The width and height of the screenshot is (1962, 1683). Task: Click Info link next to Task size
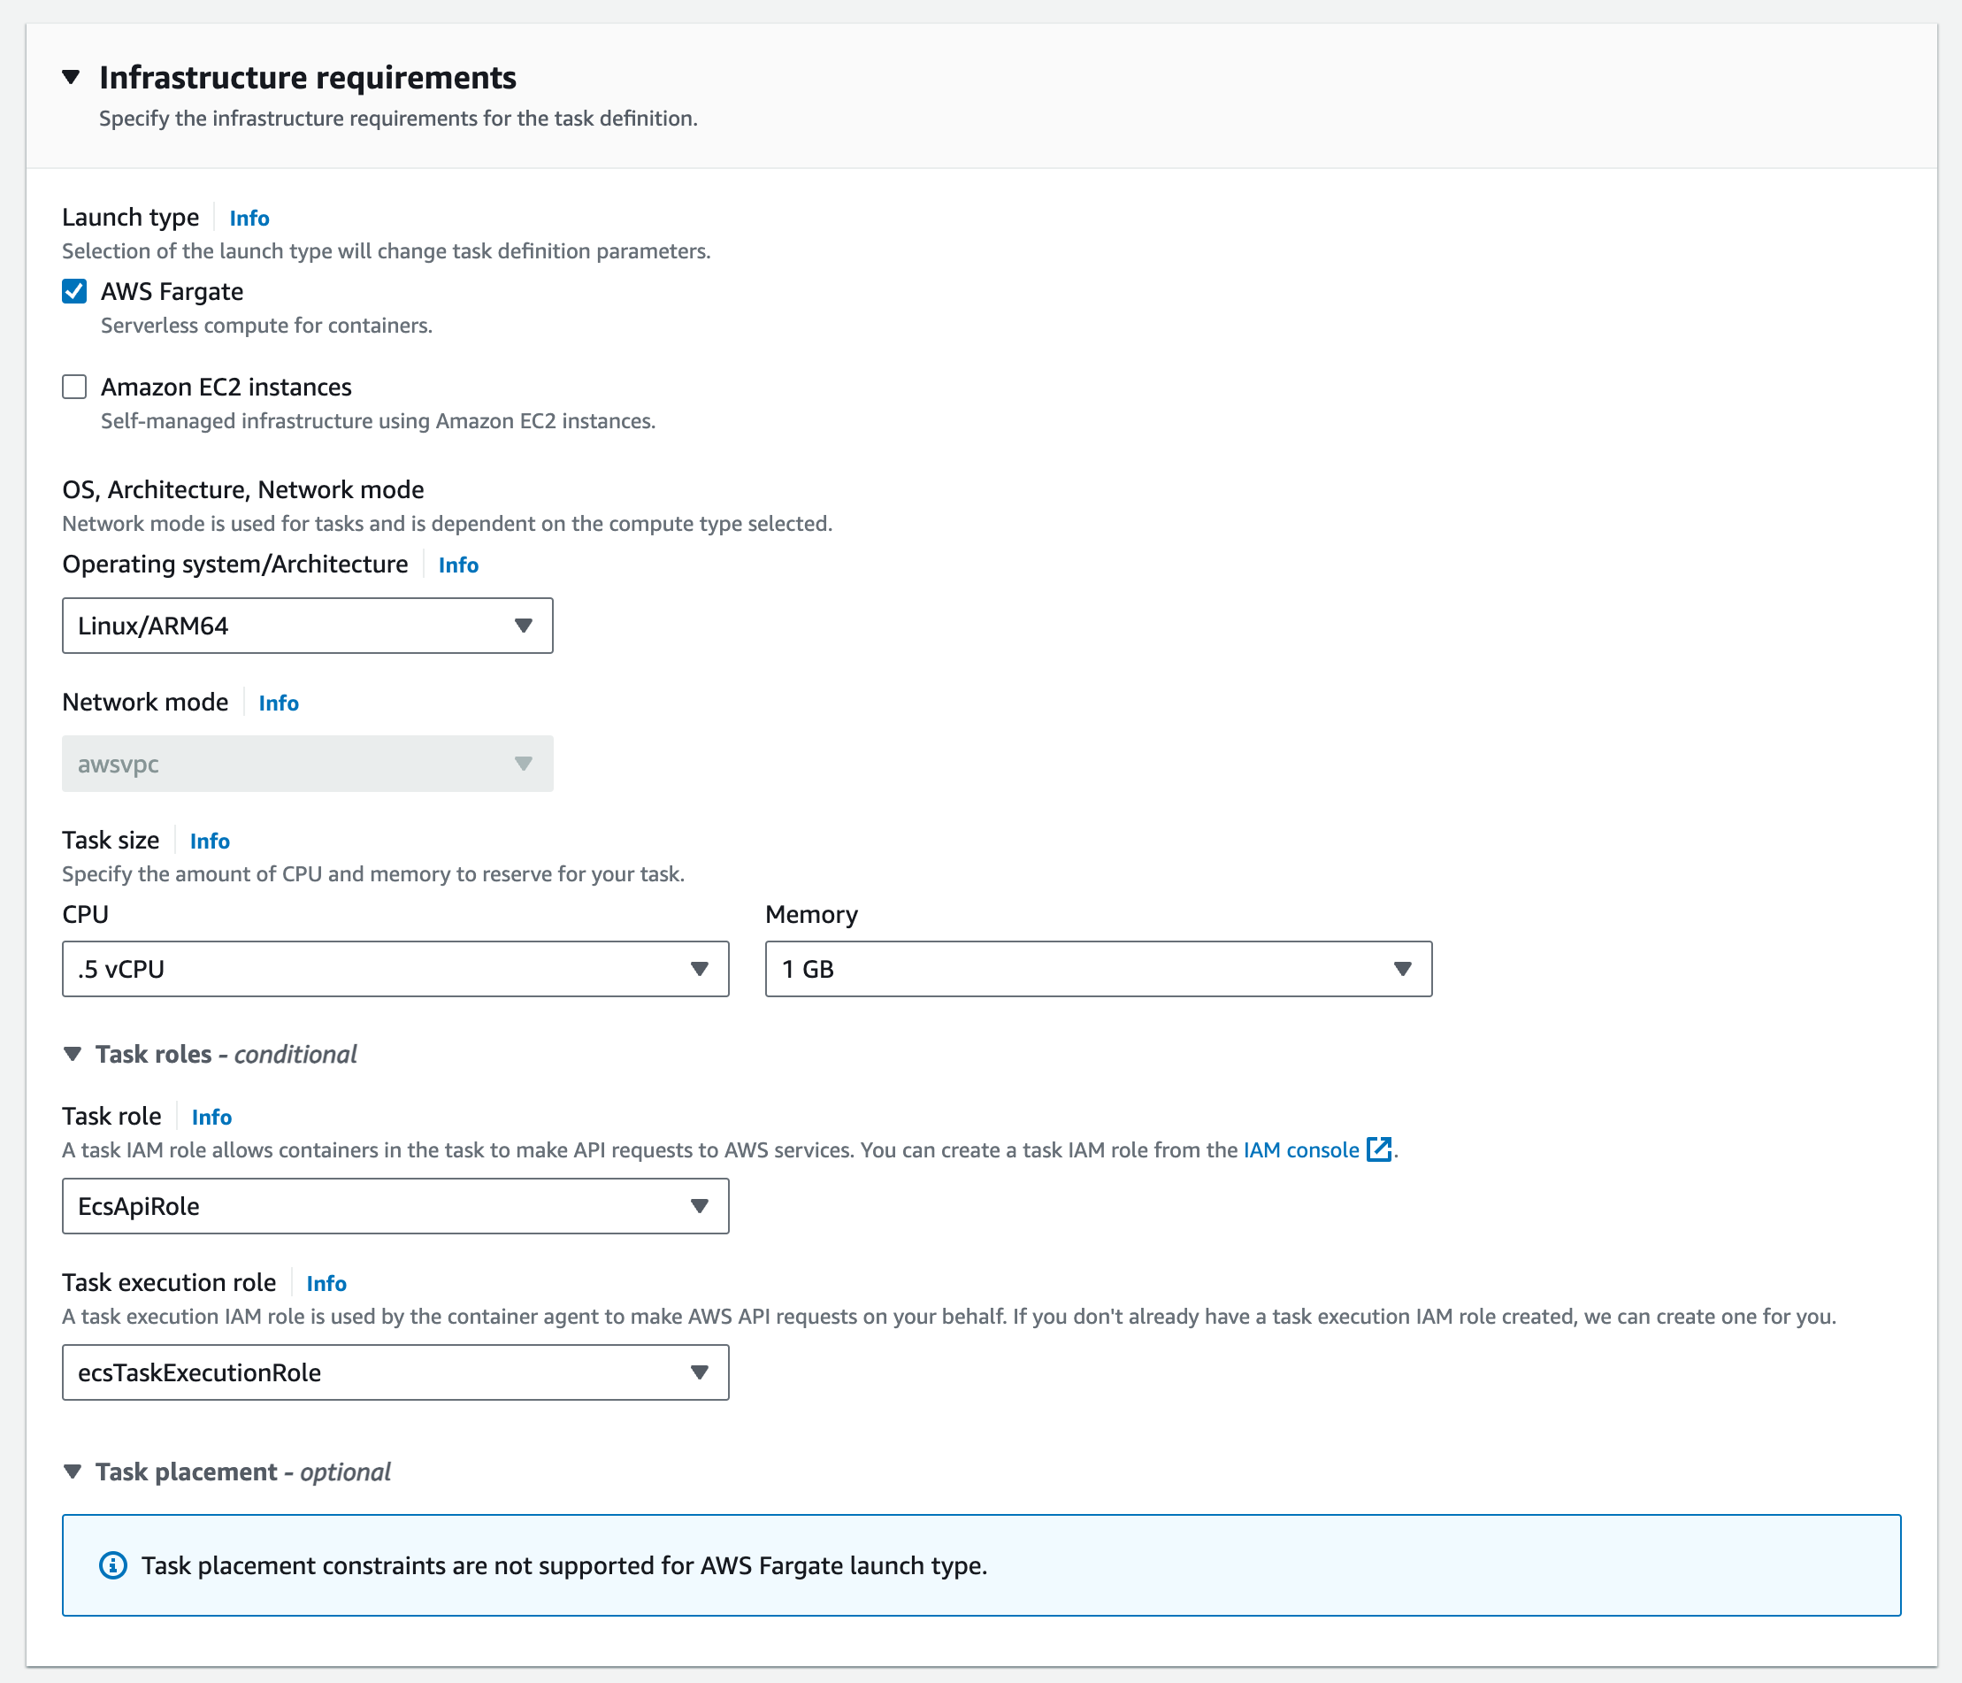[210, 841]
